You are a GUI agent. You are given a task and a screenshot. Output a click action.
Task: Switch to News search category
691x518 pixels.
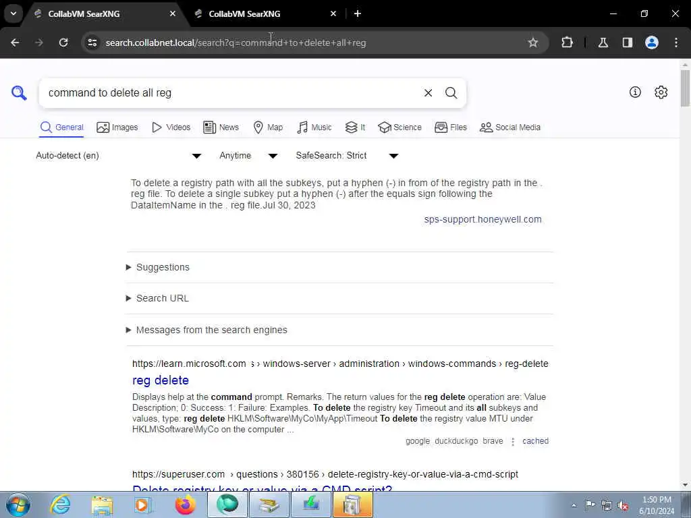pyautogui.click(x=221, y=127)
